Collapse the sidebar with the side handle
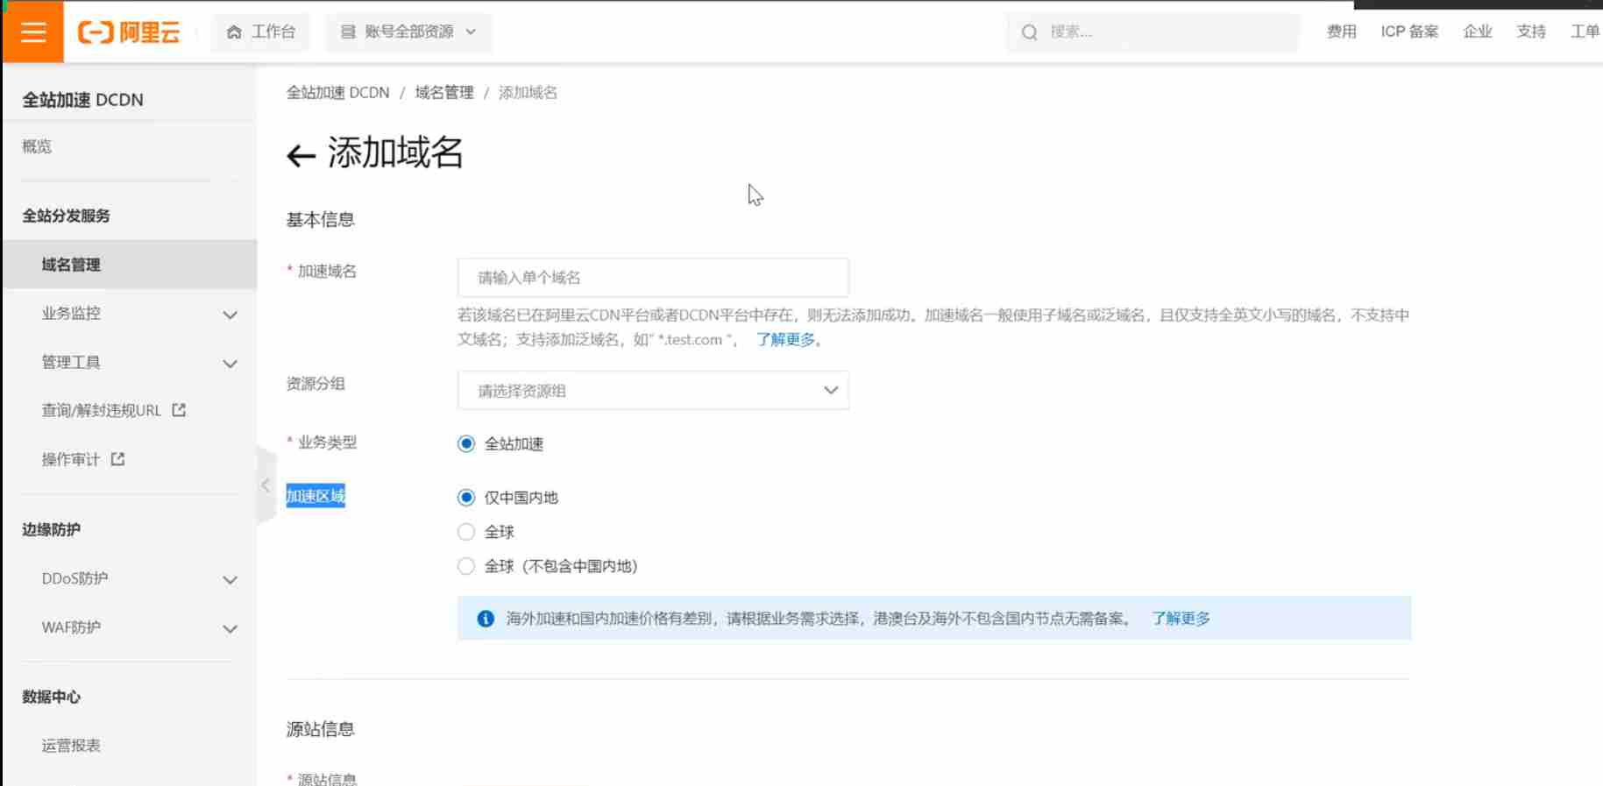The width and height of the screenshot is (1603, 786). (x=266, y=485)
